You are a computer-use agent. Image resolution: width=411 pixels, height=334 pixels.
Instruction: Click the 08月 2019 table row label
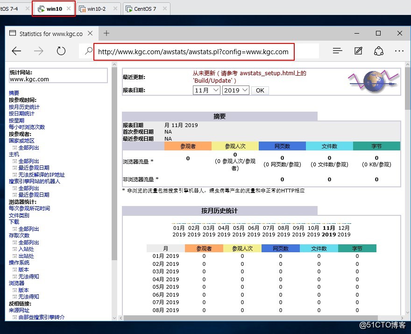pos(166,310)
